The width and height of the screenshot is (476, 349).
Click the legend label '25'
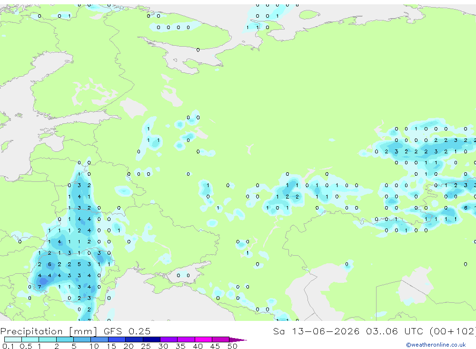pyautogui.click(x=146, y=346)
